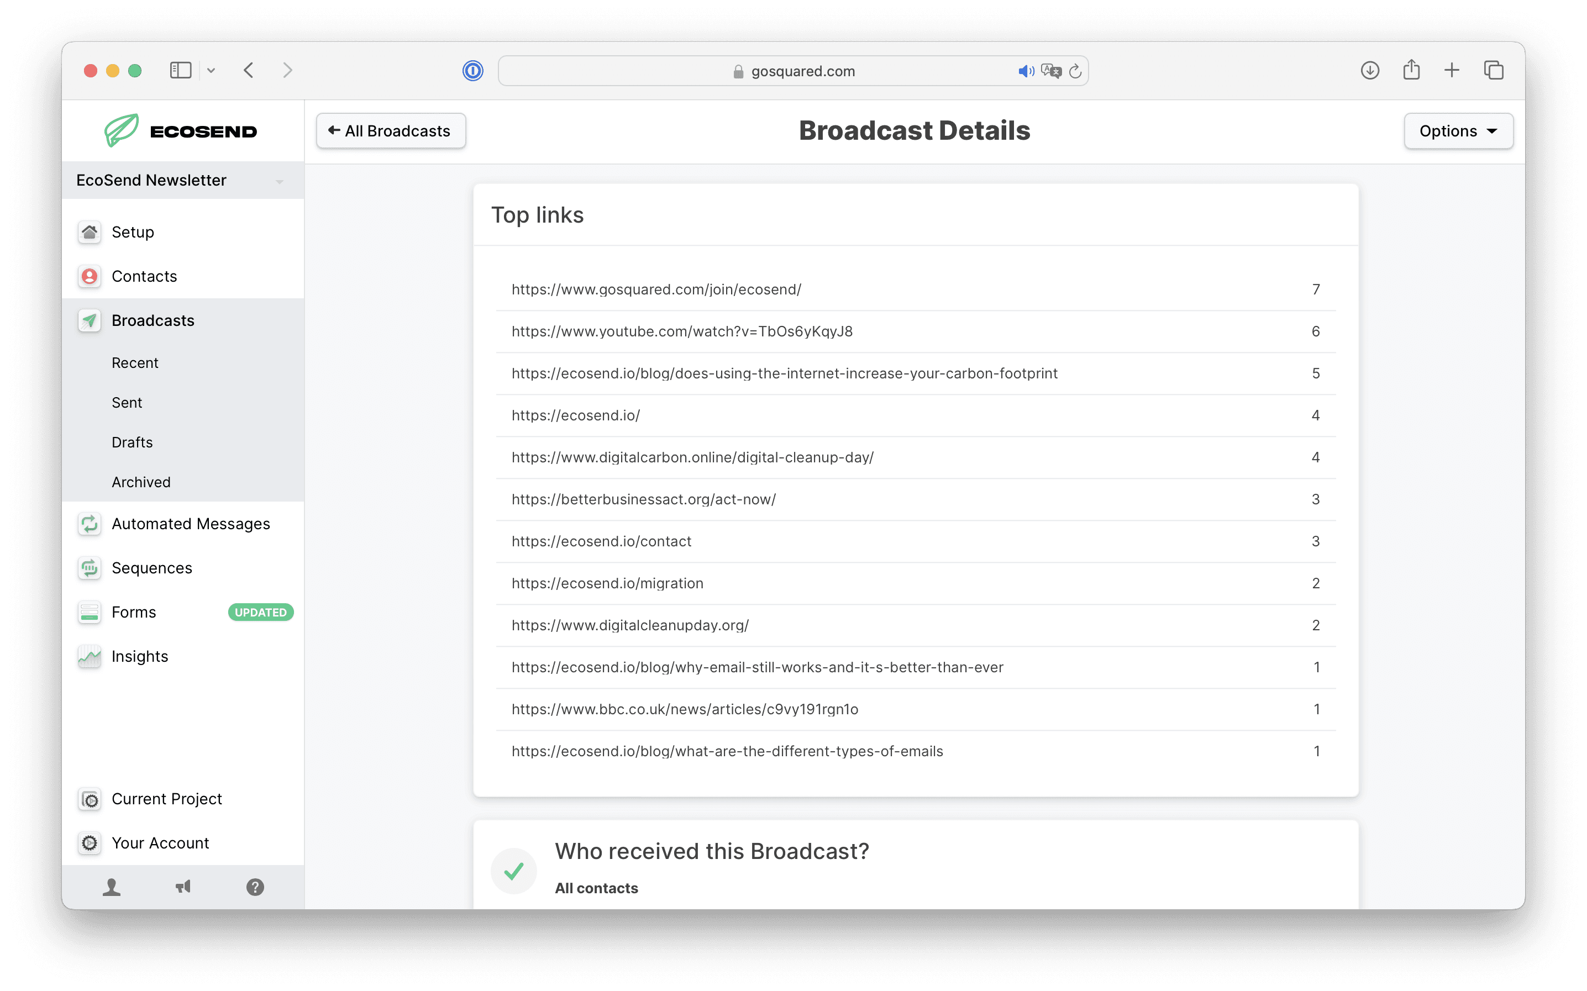Open Current Project settings link
Screen dimensions: 1587x991
pos(166,799)
